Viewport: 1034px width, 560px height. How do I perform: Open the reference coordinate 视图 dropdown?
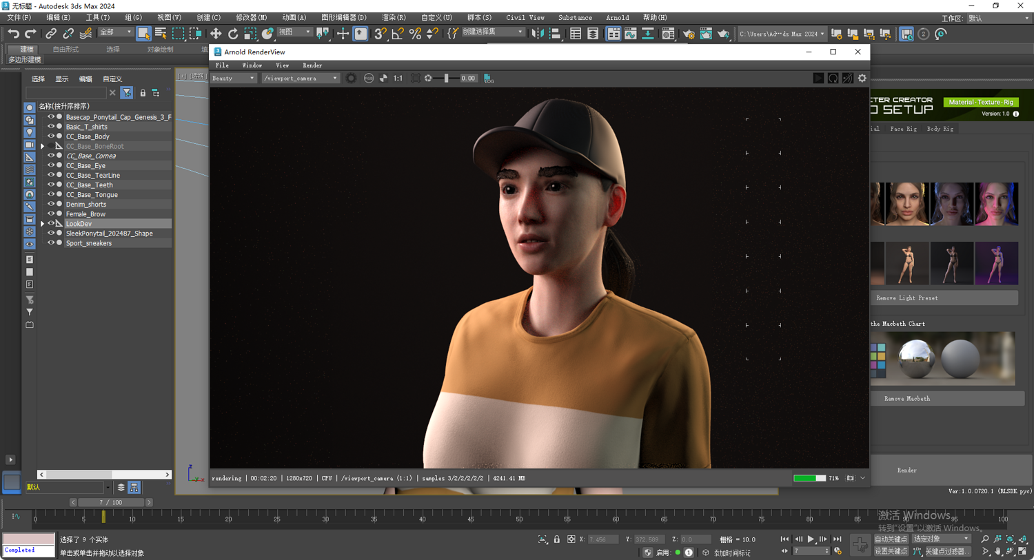point(294,32)
